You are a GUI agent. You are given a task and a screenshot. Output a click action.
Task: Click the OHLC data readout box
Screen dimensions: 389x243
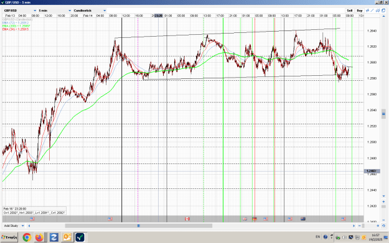pos(34,211)
